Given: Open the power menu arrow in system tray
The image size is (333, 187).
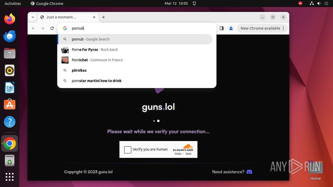Looking at the screenshot, I should click(x=326, y=3).
